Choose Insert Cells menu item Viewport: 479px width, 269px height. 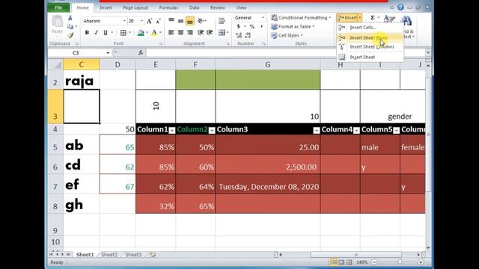370,28
